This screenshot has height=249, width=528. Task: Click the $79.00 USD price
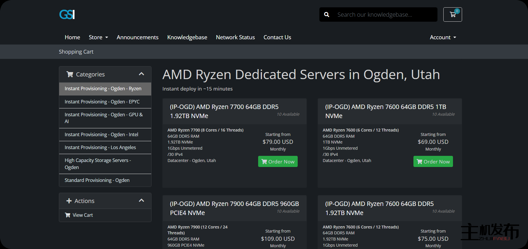pos(278,142)
